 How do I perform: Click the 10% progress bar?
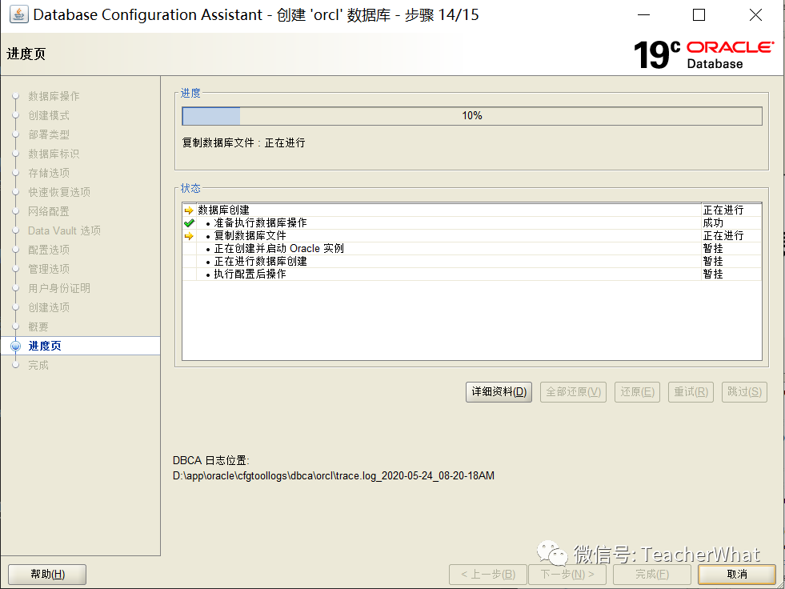(472, 116)
